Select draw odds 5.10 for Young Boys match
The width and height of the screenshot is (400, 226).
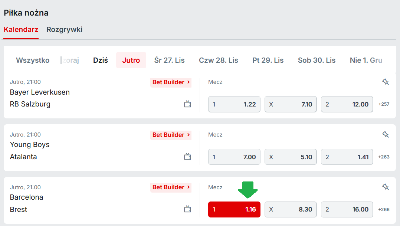click(x=291, y=157)
